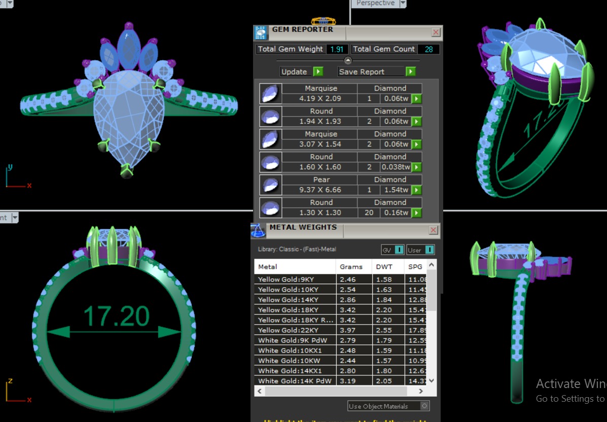Click the Marquise 3.07 X 1.54 gem thumbnail
This screenshot has height=422, width=607.
(x=270, y=139)
